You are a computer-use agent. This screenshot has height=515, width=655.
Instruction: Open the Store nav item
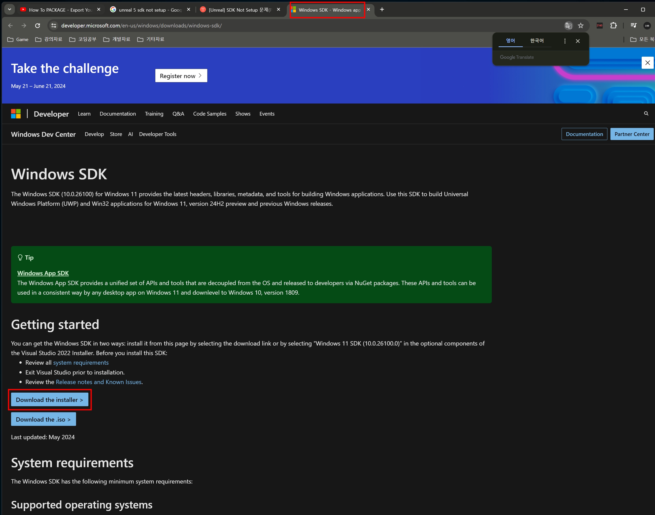tap(116, 134)
